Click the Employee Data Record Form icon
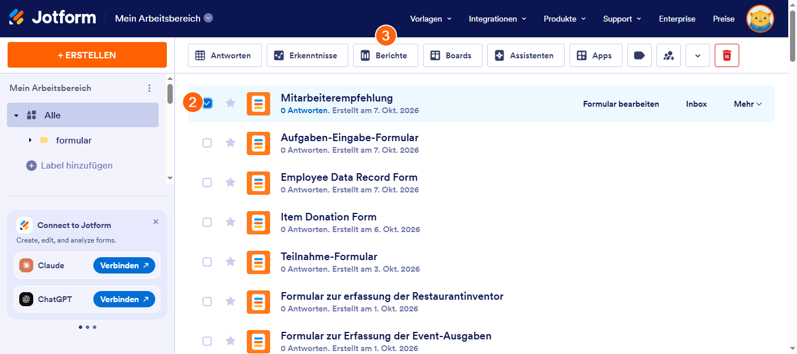The width and height of the screenshot is (797, 354). point(258,183)
